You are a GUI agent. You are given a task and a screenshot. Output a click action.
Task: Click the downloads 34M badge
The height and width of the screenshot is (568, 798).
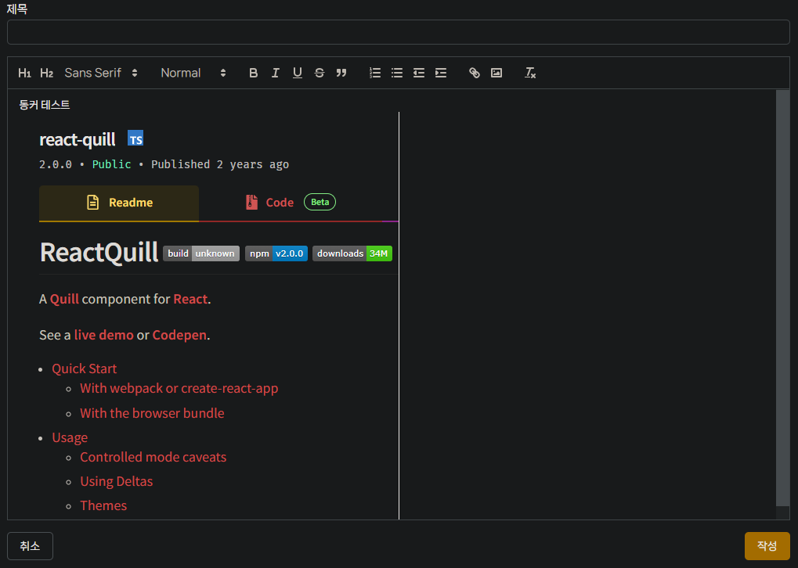click(352, 253)
